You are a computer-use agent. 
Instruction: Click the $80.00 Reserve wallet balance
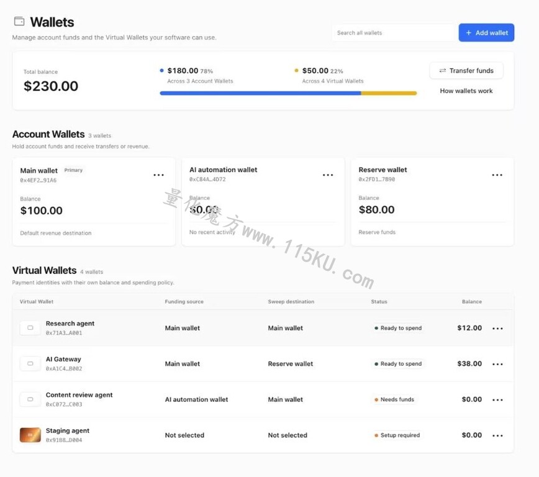click(x=376, y=210)
